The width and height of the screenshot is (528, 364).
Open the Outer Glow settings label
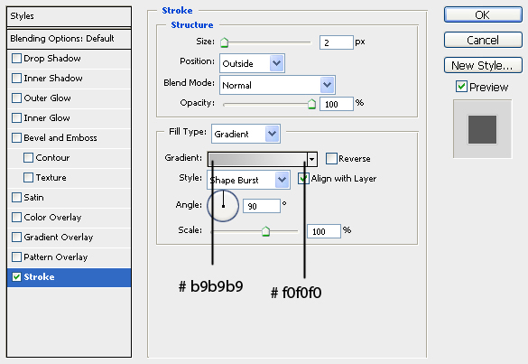point(47,98)
